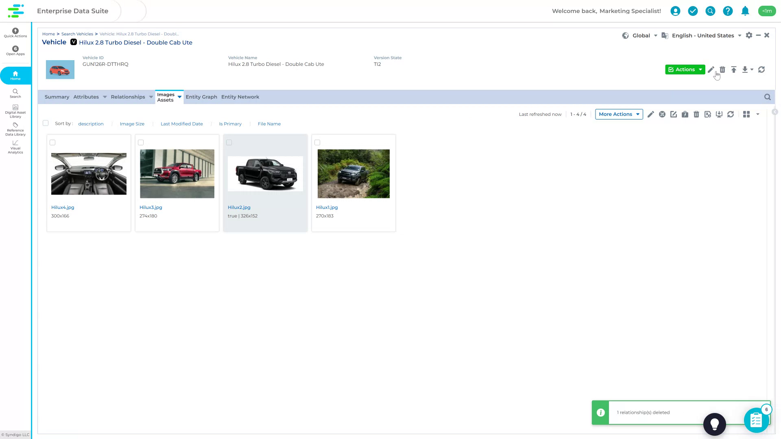Click the refresh icon beside the download arrow

point(761,70)
